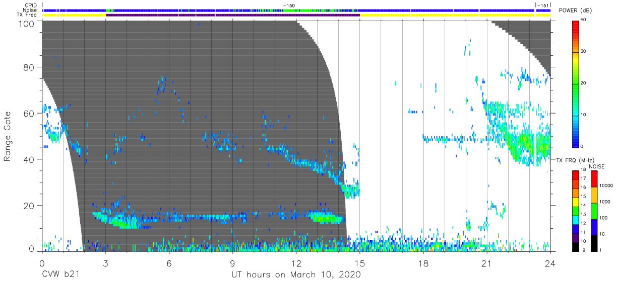Select the yellow 14–15 MHz TX FRQ swatch
This screenshot has width=619, height=285.
tap(576, 202)
